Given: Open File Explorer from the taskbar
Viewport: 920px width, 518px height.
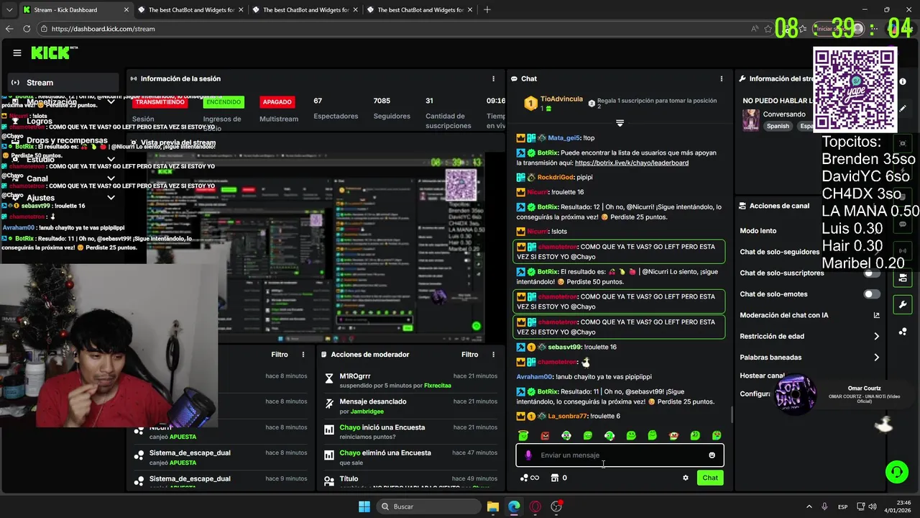Looking at the screenshot, I should click(492, 506).
